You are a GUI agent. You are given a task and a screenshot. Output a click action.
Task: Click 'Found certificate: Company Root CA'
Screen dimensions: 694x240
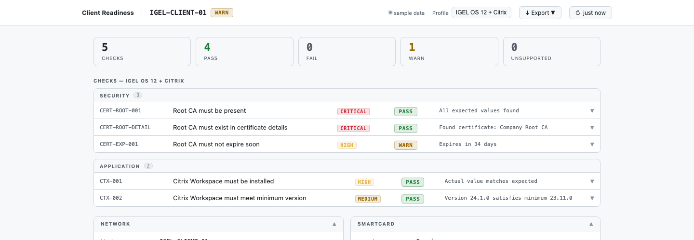coord(494,128)
